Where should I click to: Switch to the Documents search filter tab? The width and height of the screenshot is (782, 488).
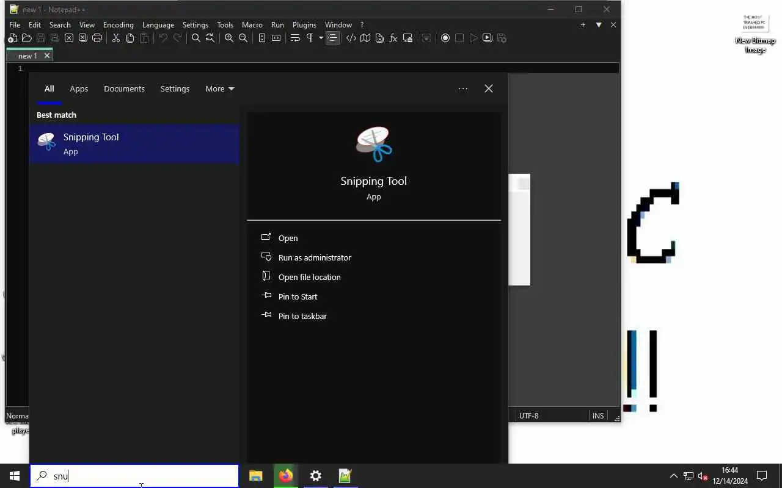click(x=124, y=89)
